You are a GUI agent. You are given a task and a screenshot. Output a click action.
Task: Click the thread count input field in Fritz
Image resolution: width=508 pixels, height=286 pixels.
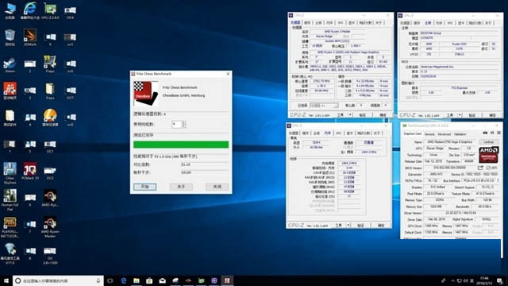tap(176, 124)
